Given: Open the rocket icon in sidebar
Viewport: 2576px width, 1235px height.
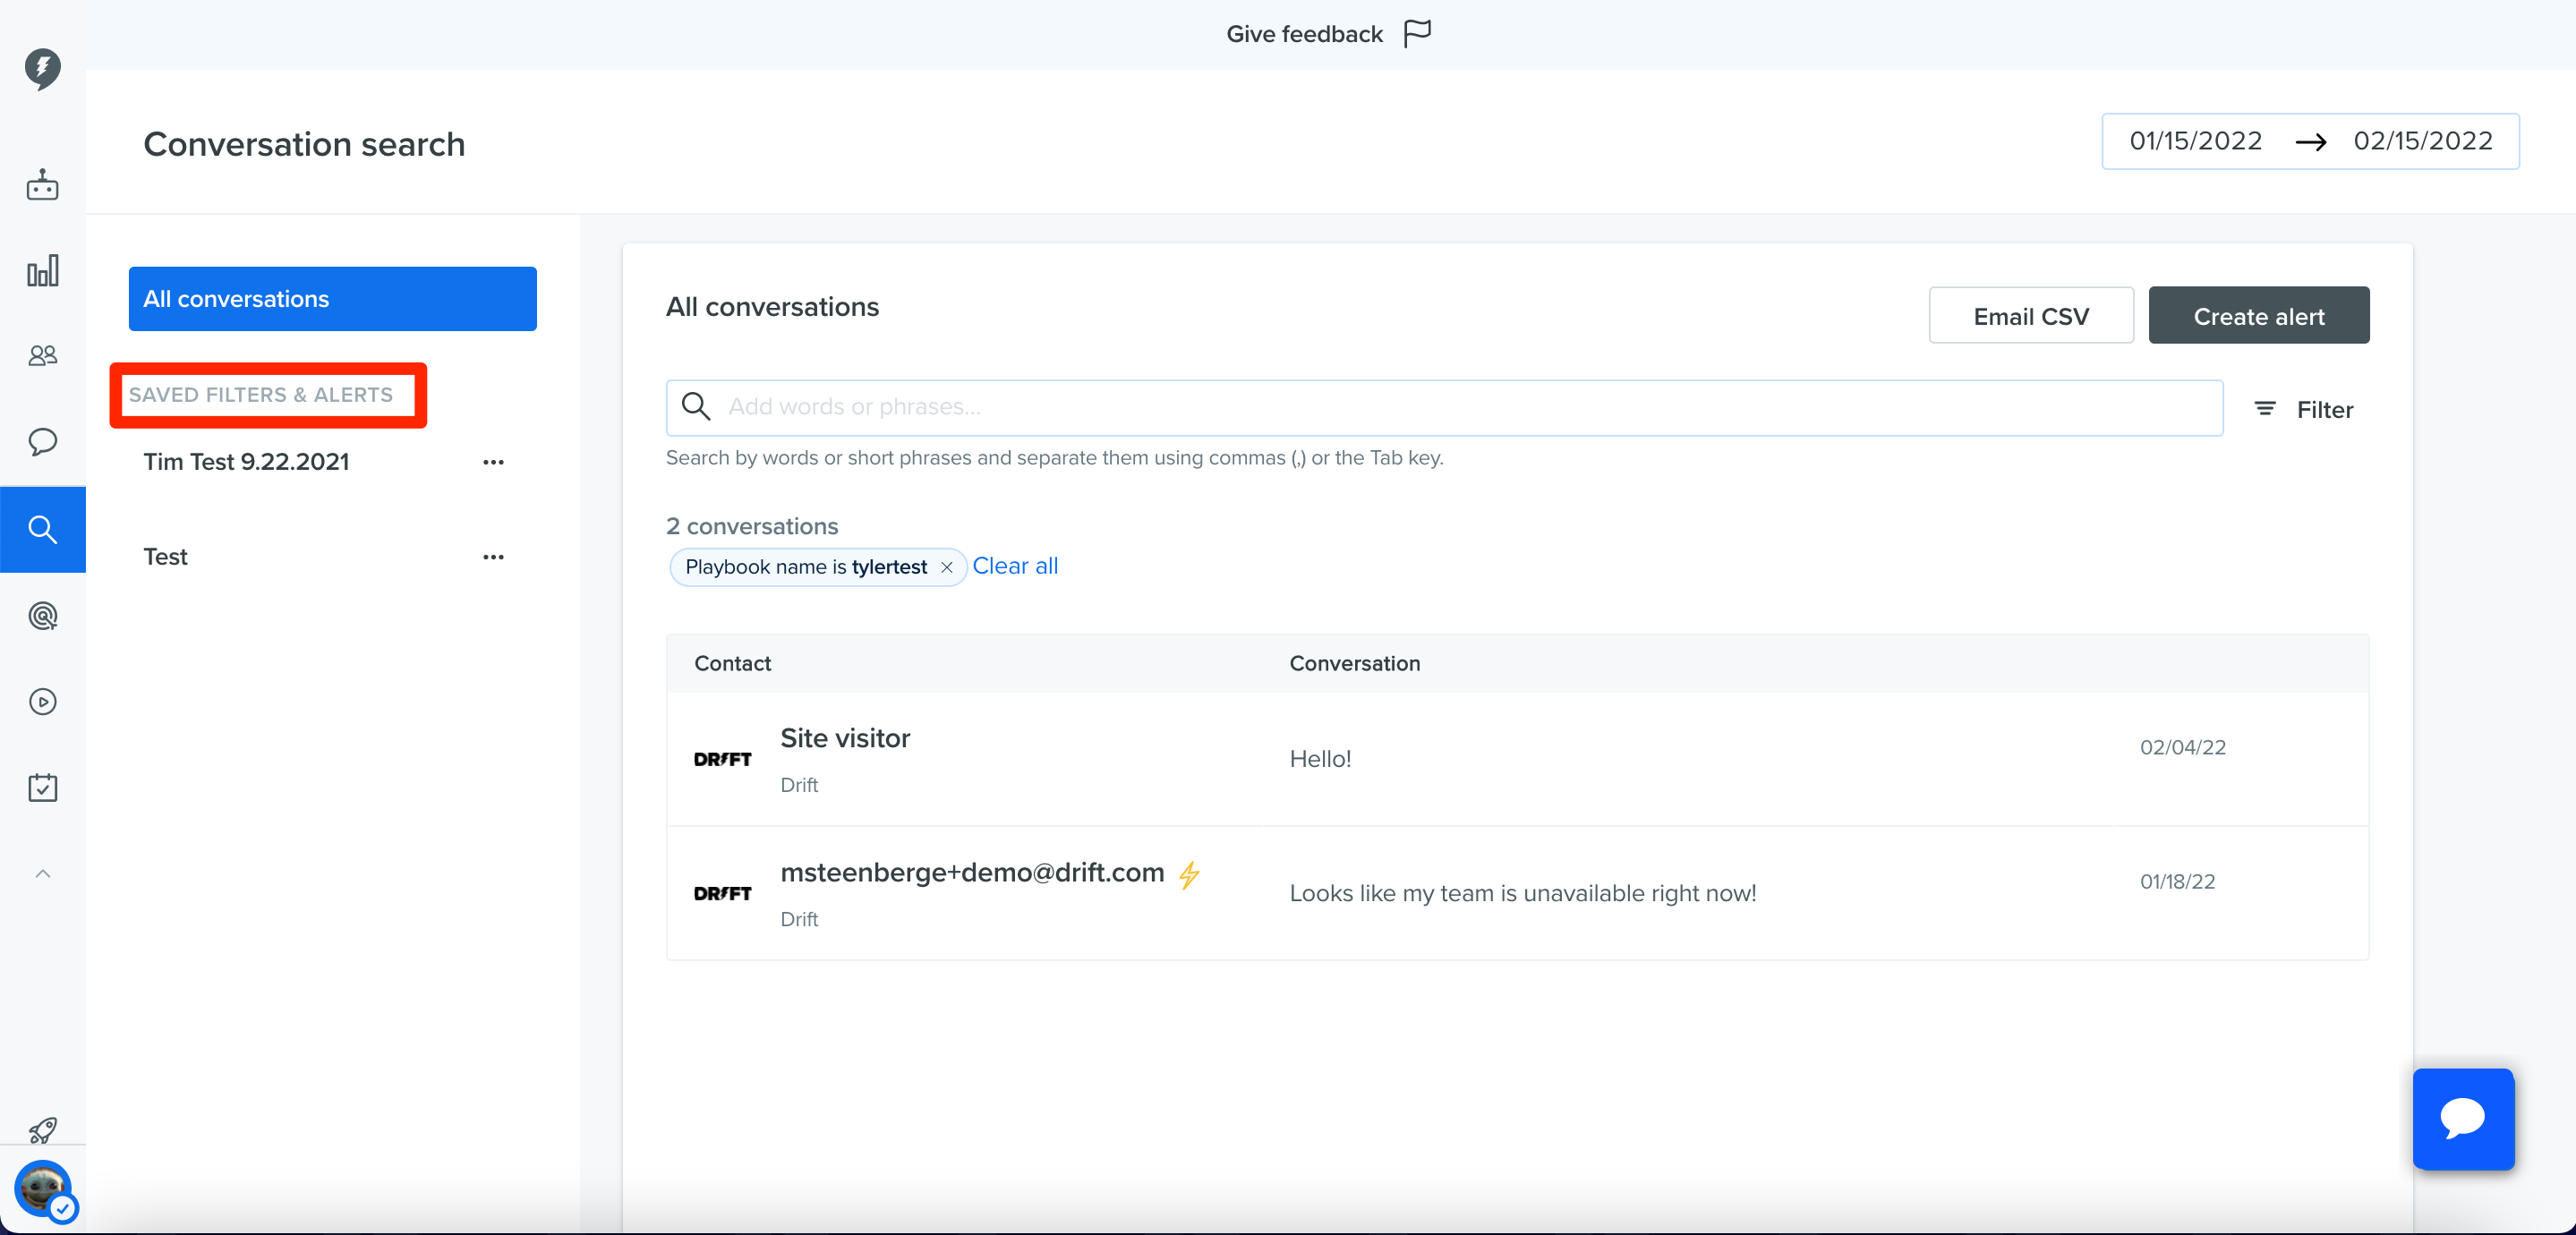Looking at the screenshot, I should pos(42,1130).
